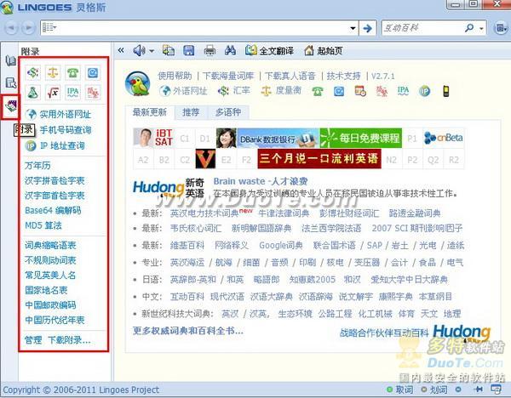Viewport: 511px width, 398px height.
Task: Open the index panel sidebar icon
Action: click(x=11, y=82)
